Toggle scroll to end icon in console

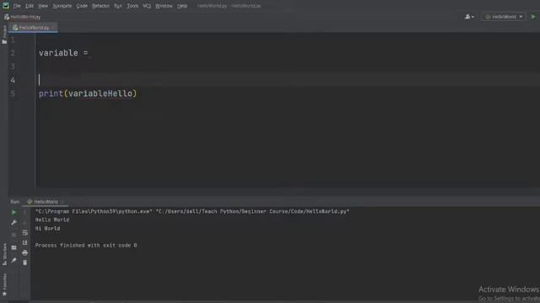pyautogui.click(x=24, y=243)
